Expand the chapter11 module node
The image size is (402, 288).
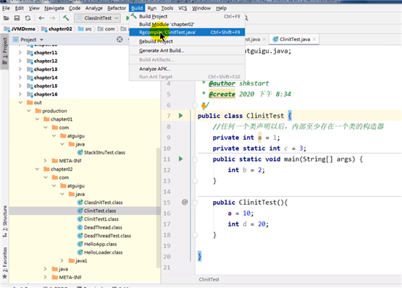pos(20,53)
